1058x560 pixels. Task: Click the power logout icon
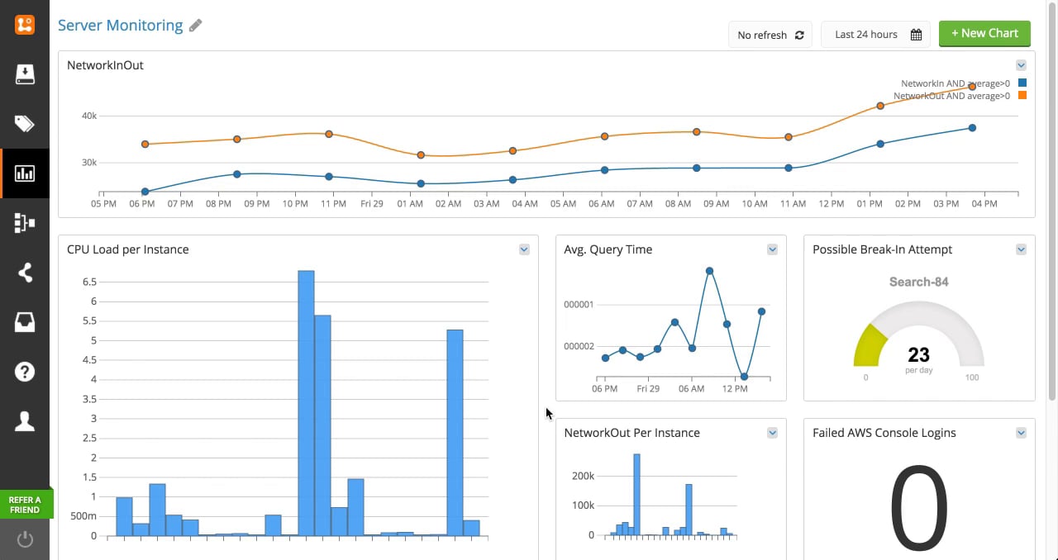pyautogui.click(x=25, y=540)
